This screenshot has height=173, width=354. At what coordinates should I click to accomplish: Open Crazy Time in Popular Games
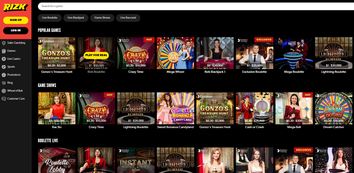click(x=136, y=53)
